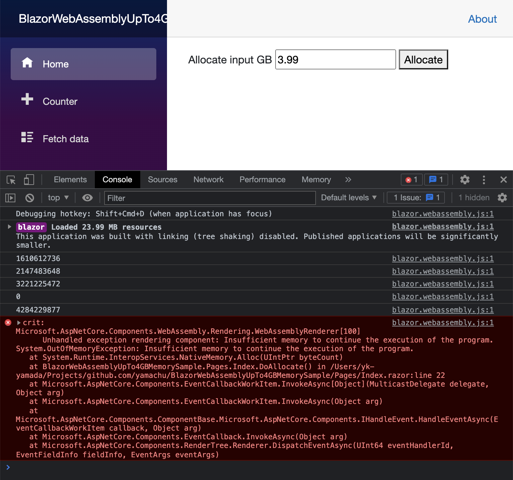
Task: Click the live expression eye icon
Action: click(x=88, y=198)
